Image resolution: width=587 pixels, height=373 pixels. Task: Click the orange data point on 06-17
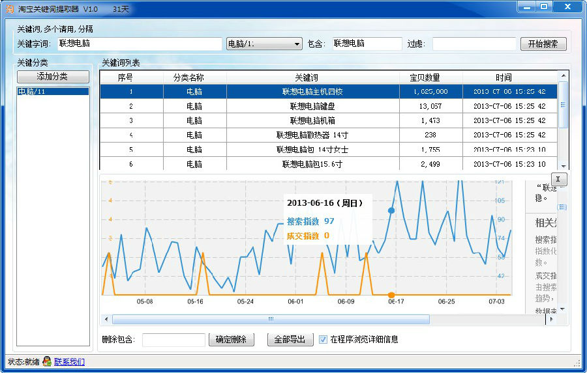(x=391, y=295)
